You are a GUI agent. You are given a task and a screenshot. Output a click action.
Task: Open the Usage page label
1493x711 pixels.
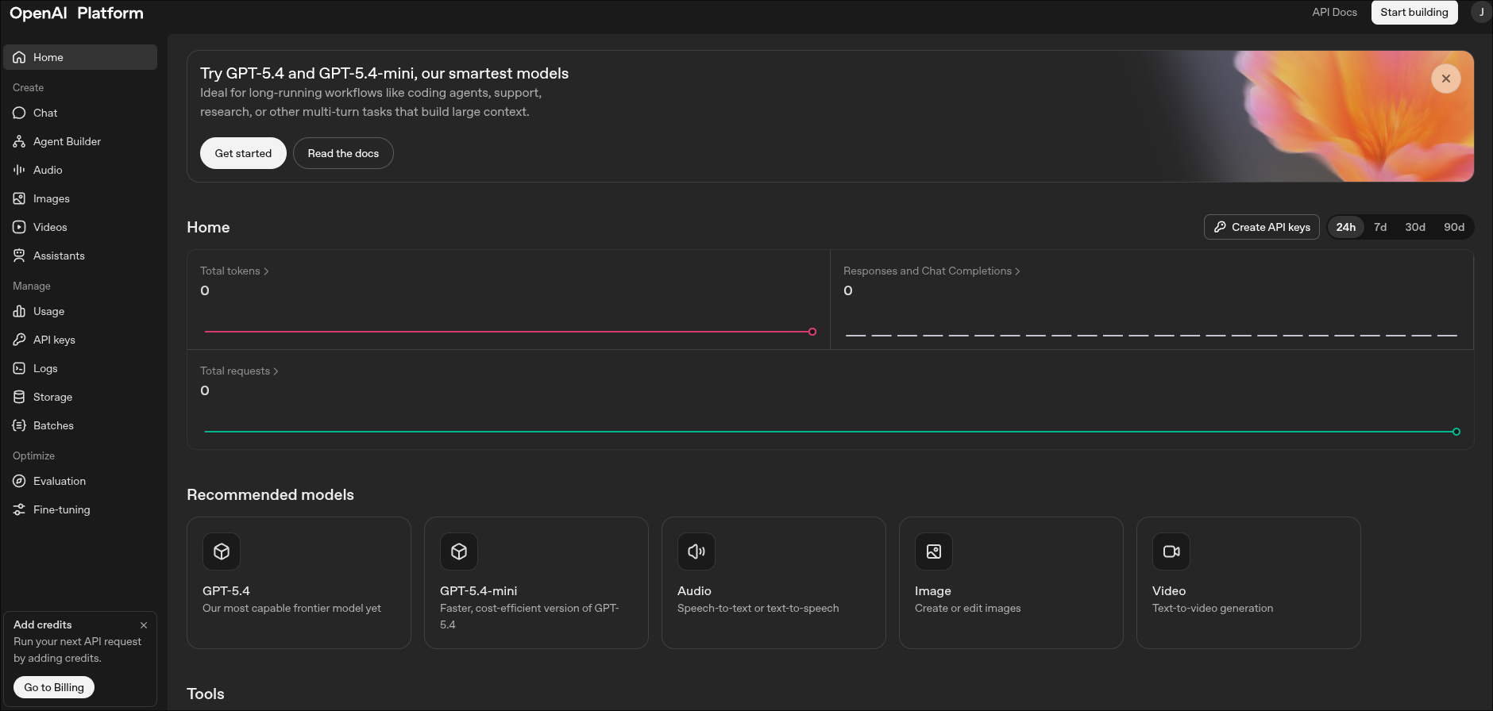pos(48,311)
